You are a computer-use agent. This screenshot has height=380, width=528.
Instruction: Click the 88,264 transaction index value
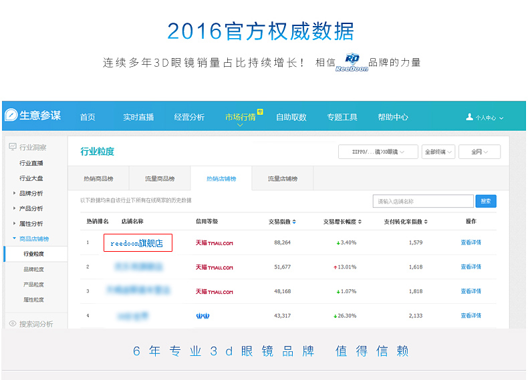pos(282,242)
